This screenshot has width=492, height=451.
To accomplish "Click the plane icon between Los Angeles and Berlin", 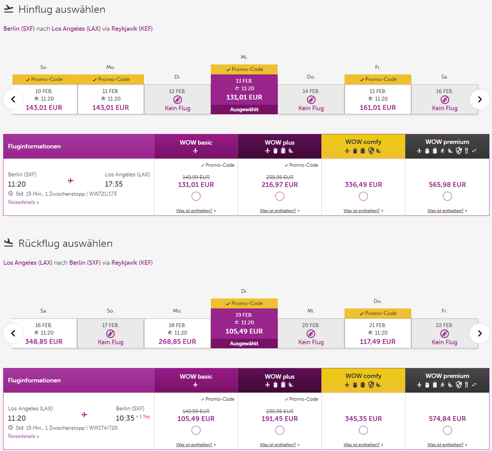I will 84,415.
